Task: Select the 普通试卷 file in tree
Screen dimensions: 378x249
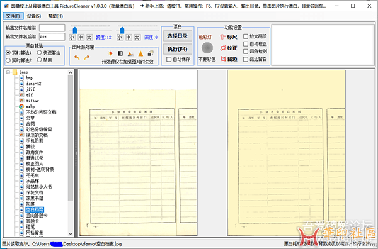Action: coord(35,158)
